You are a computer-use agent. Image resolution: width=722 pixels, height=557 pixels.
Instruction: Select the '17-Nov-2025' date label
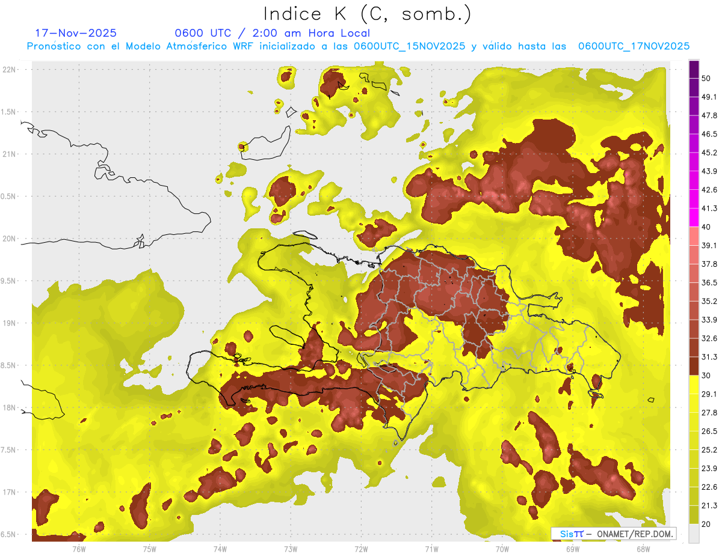pos(76,33)
